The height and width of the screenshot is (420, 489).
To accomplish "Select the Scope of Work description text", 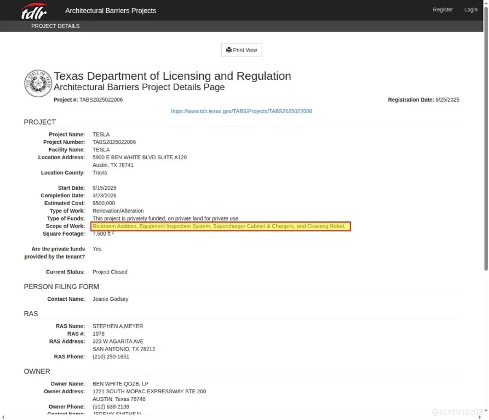I will click(219, 226).
